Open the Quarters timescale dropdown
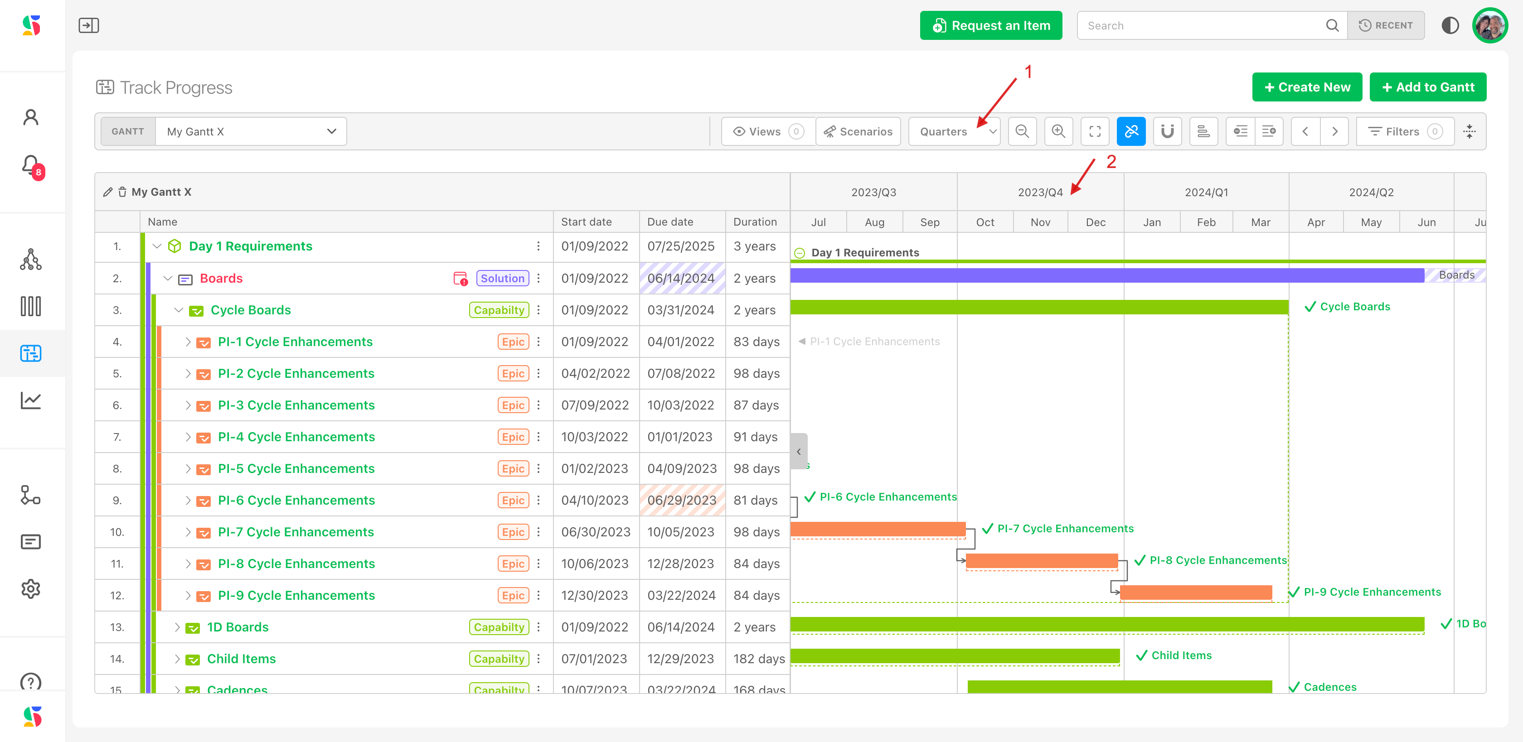1523x742 pixels. click(954, 131)
